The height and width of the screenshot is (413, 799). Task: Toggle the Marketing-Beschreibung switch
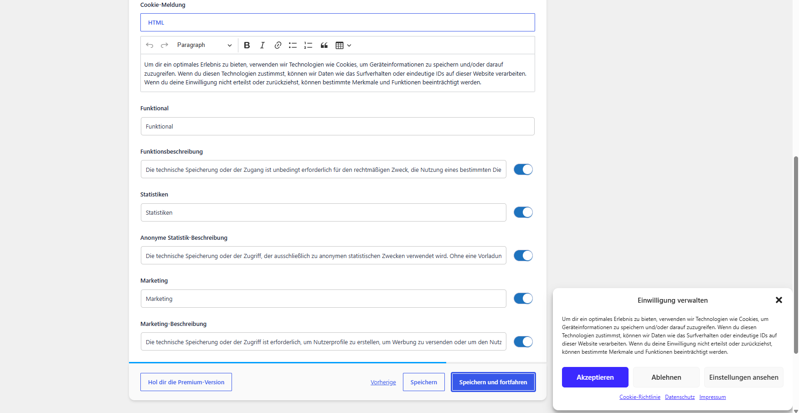tap(523, 342)
